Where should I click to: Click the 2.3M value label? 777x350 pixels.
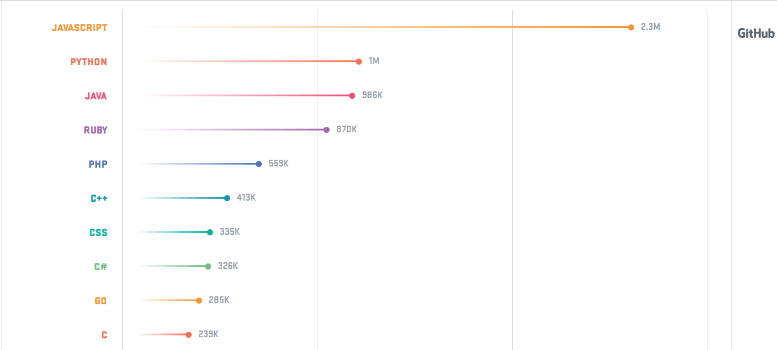[x=651, y=27]
